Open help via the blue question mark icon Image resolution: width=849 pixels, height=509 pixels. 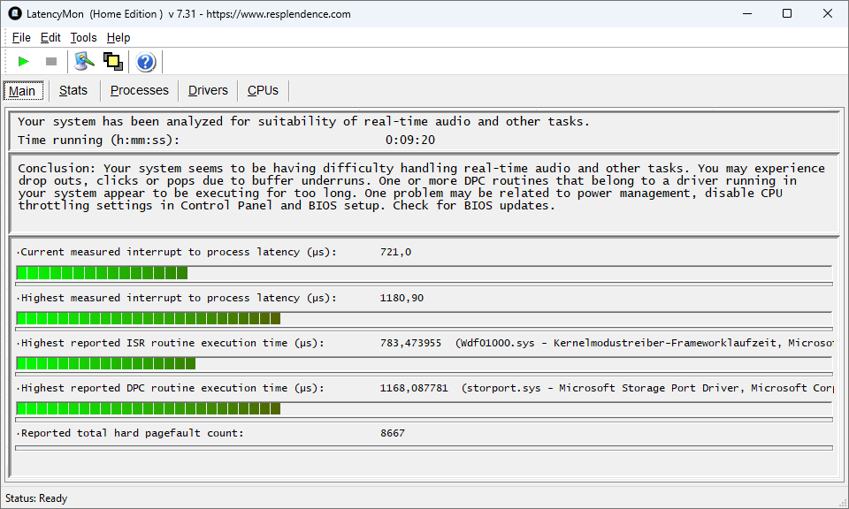pyautogui.click(x=146, y=62)
